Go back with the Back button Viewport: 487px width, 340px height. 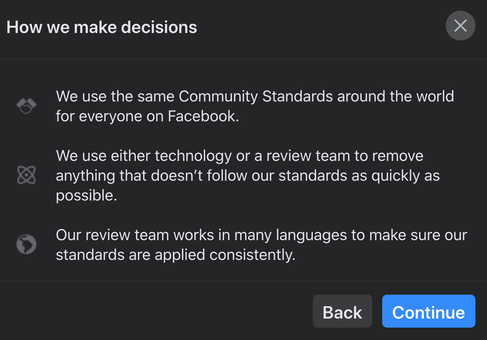click(342, 311)
